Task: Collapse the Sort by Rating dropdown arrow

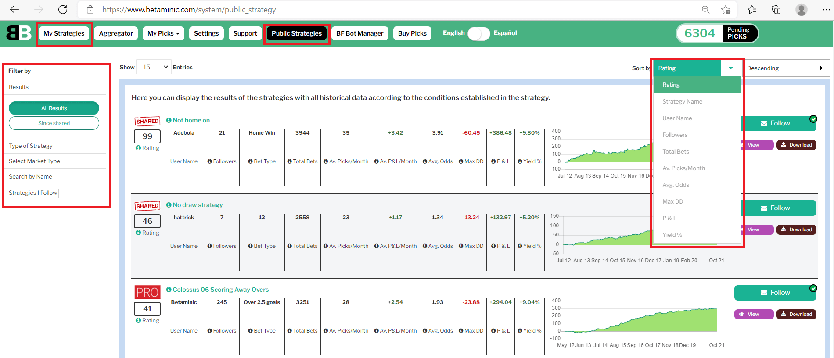Action: pos(731,68)
